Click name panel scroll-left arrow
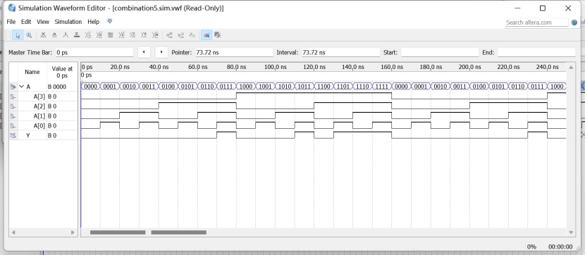Image resolution: width=585 pixels, height=255 pixels. click(13, 232)
